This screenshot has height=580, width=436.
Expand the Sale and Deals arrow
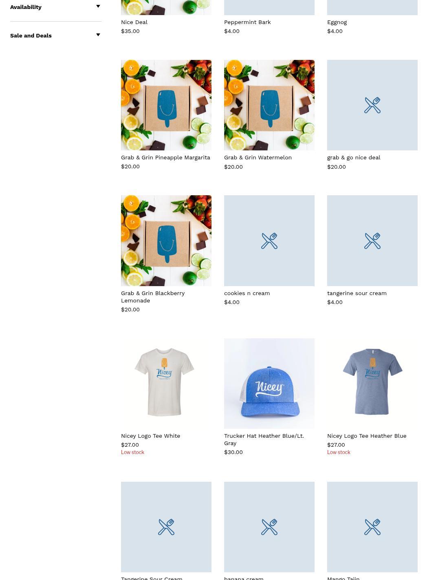98,35
